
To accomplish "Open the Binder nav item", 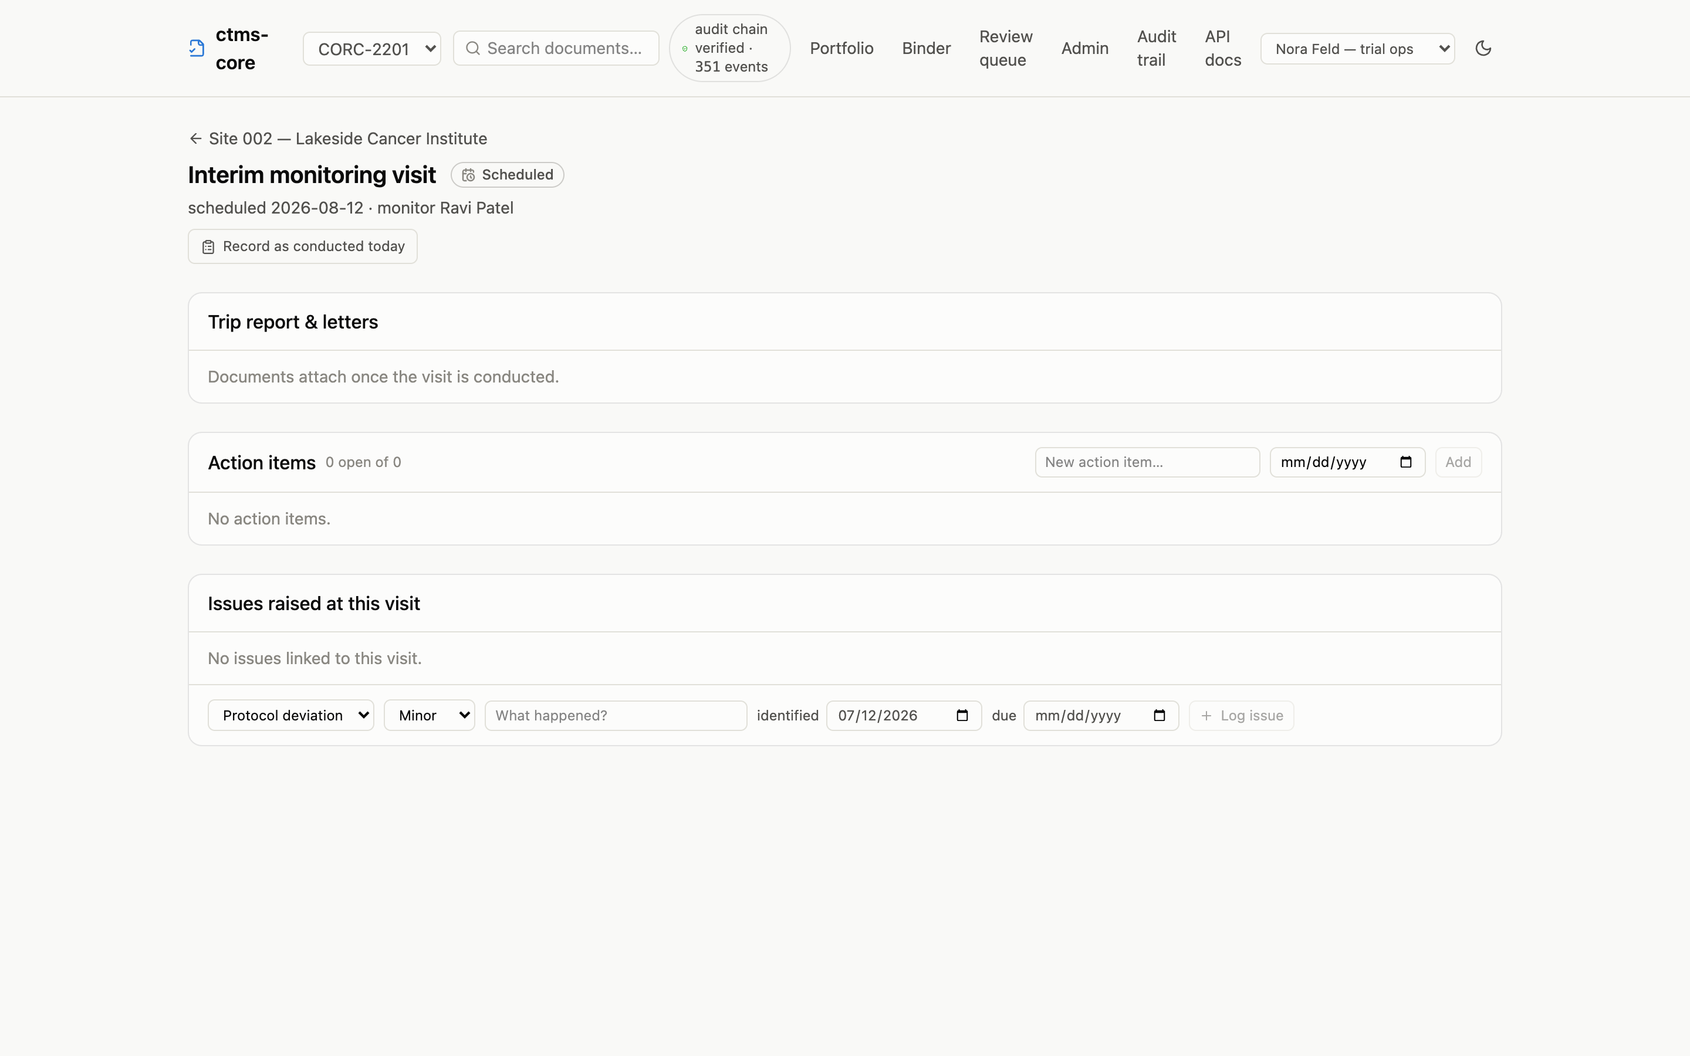I will [926, 48].
